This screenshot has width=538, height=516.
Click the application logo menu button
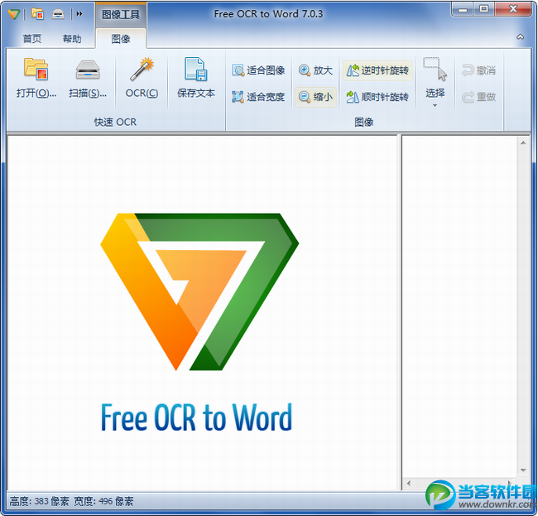14,14
